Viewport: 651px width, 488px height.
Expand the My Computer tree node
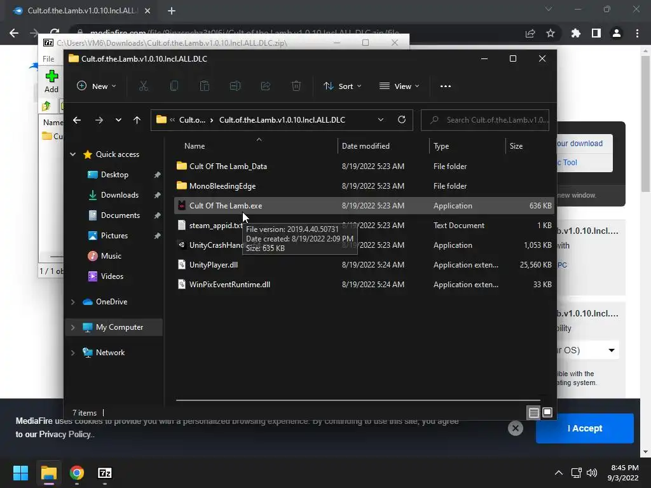72,327
